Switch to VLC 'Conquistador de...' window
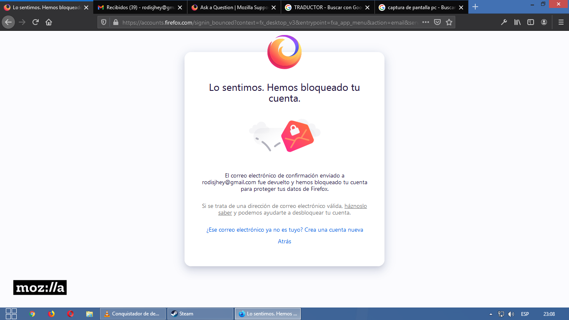Viewport: 569px width, 320px height. coord(133,314)
